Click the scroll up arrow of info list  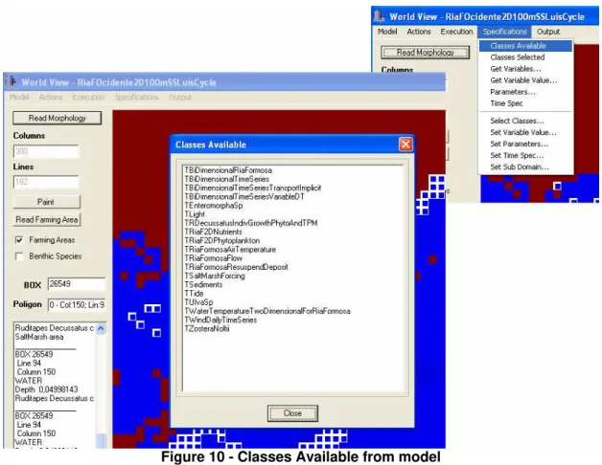tap(101, 328)
